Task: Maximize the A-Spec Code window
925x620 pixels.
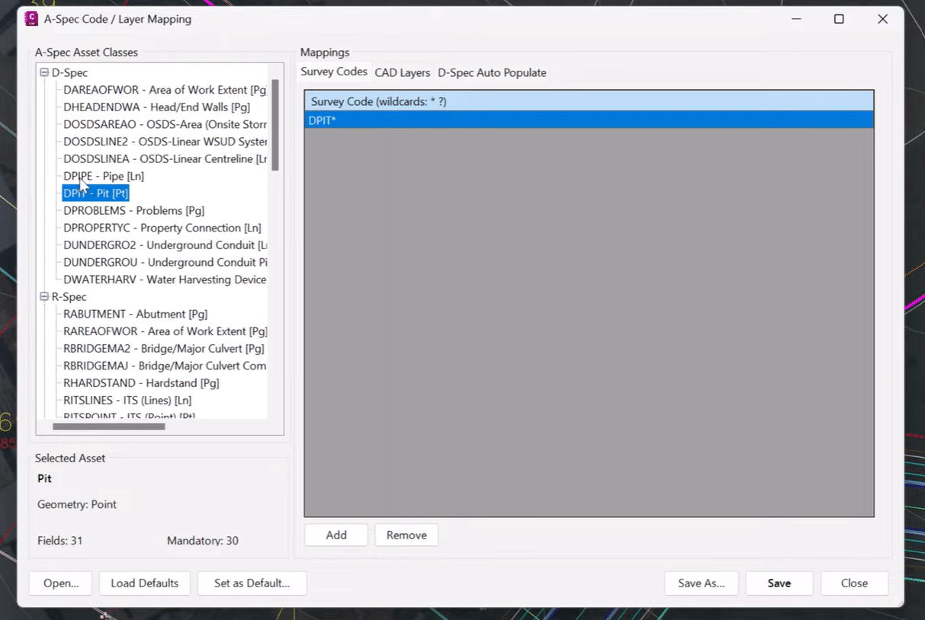Action: pos(839,19)
